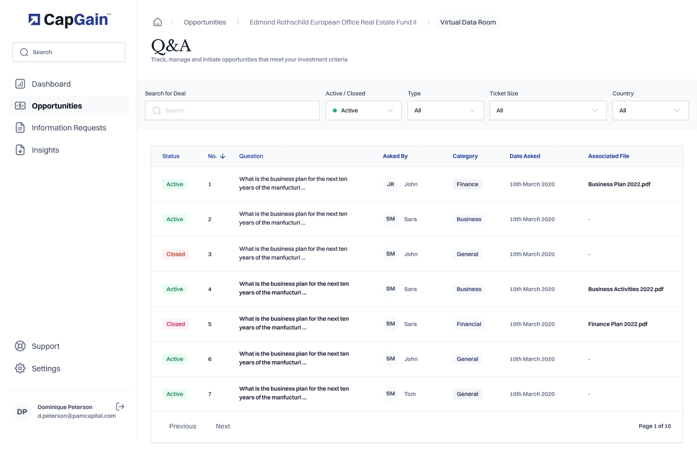Viewport: 697px width, 459px height.
Task: Click the Support lifebuoy icon
Action: 20,346
